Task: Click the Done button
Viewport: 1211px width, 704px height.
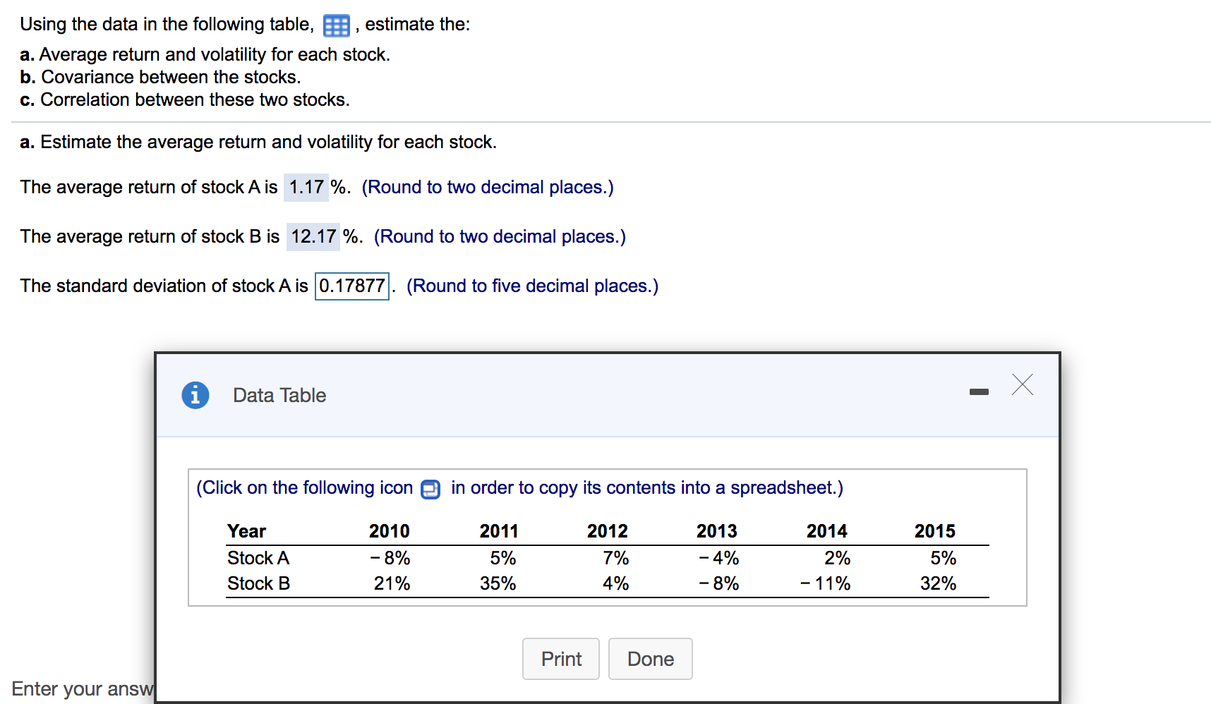Action: 650,659
